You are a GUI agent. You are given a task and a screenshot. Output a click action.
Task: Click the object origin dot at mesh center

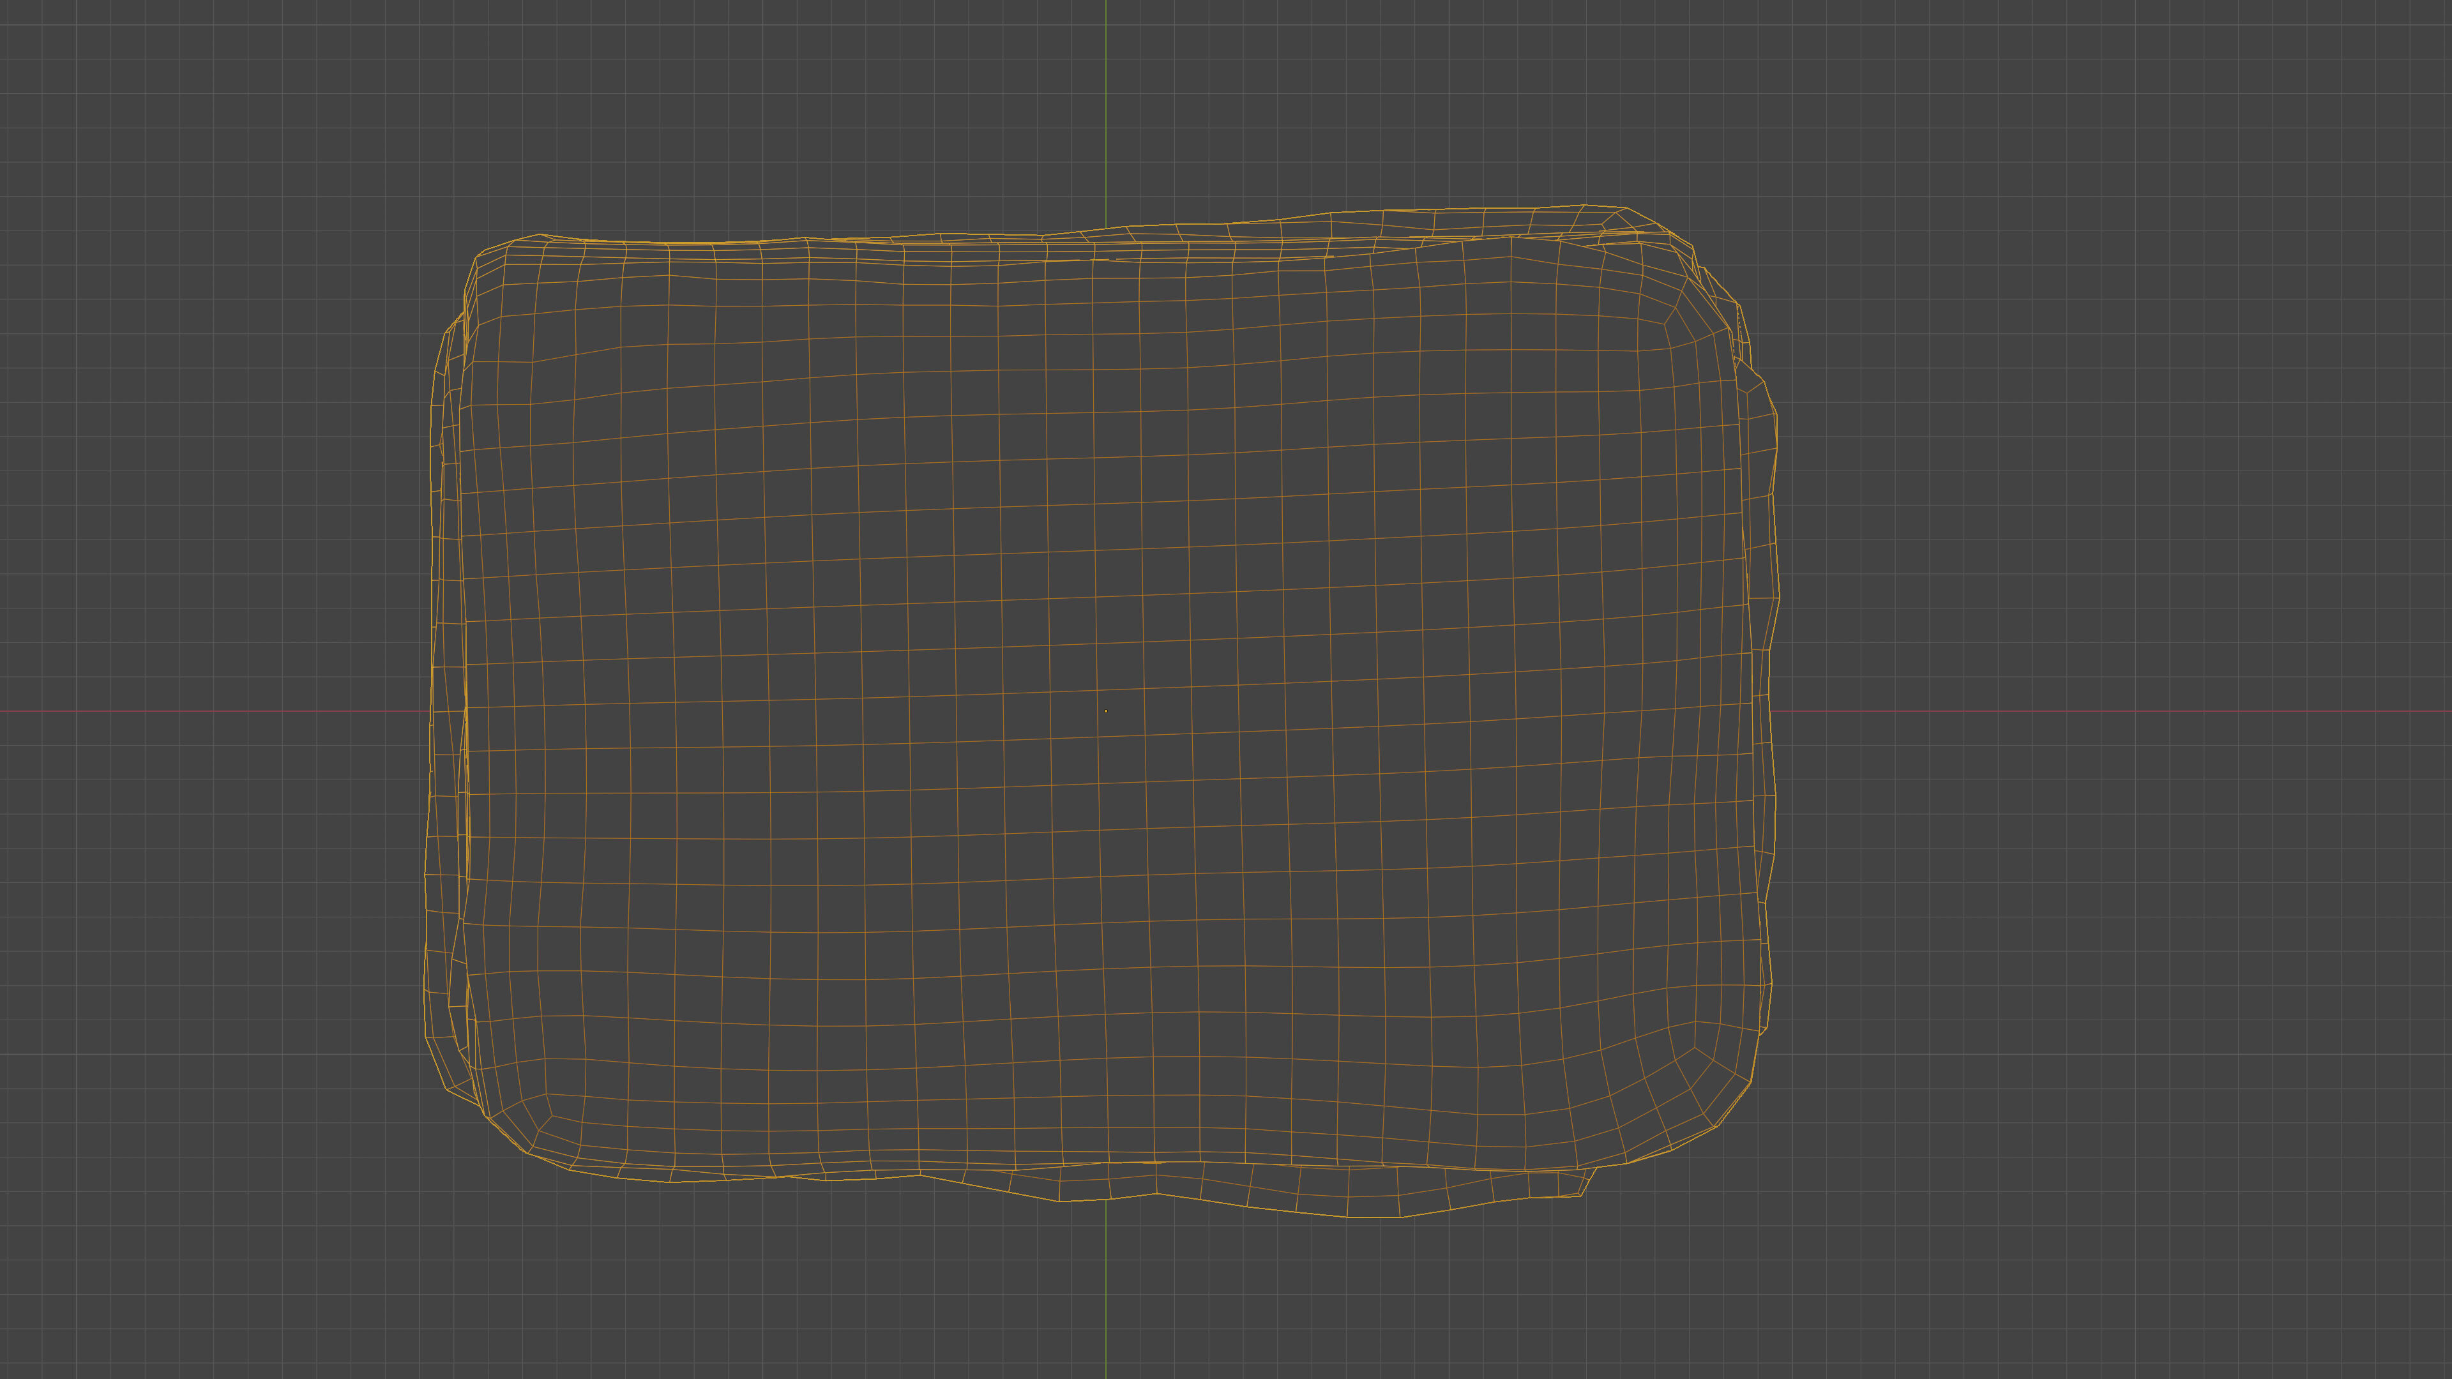pos(1105,711)
